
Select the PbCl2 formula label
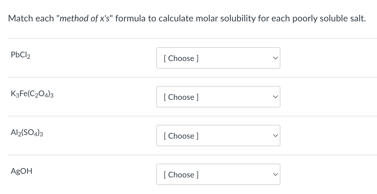(x=20, y=55)
